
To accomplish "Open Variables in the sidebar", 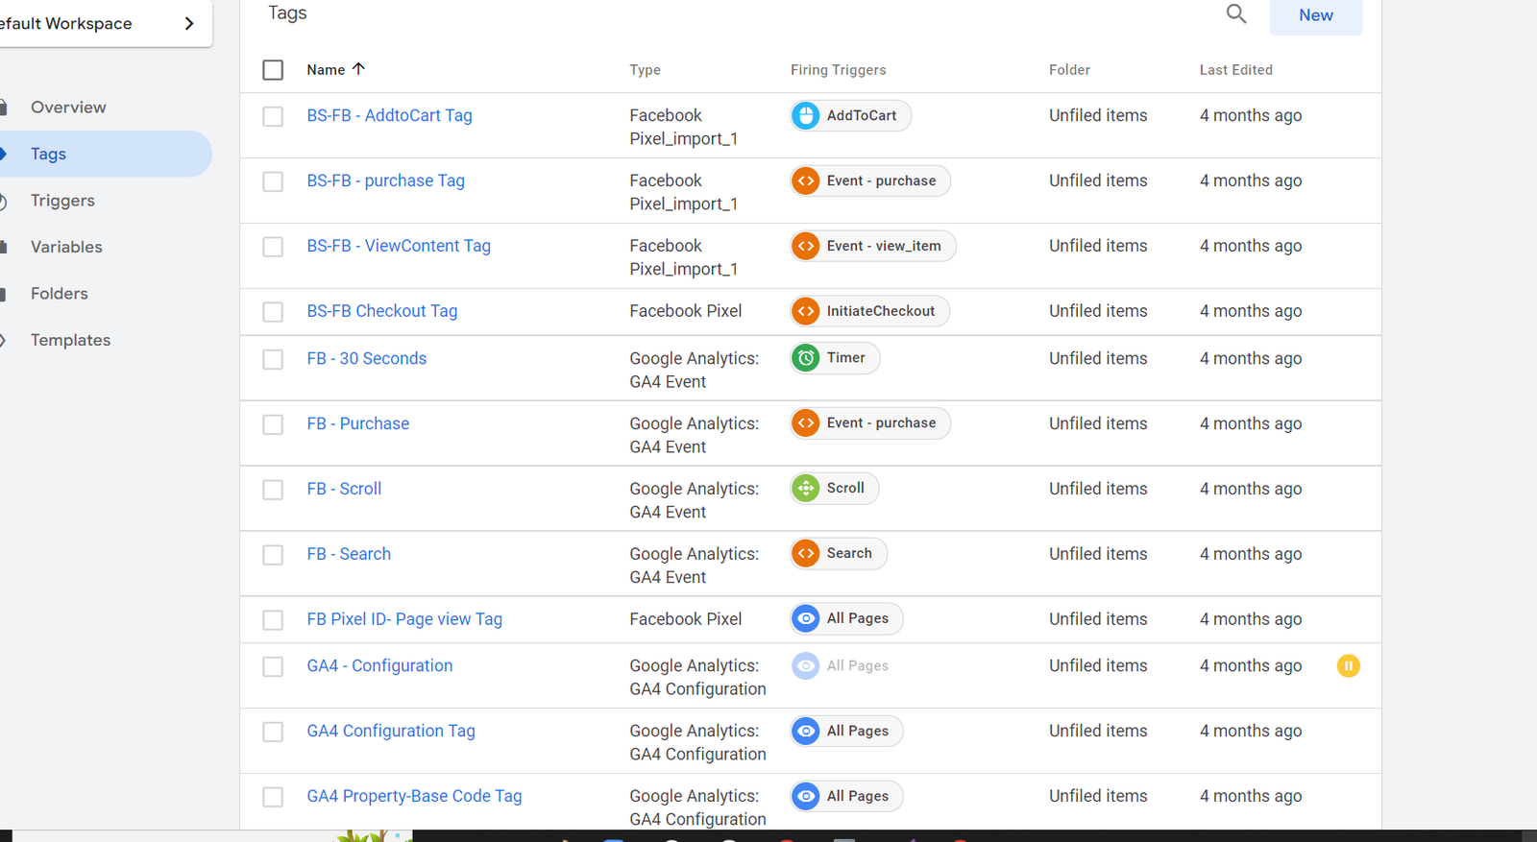I will click(66, 247).
